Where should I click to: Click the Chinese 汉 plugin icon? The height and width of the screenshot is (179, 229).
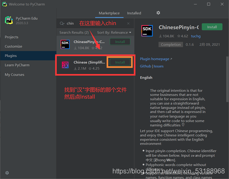pyautogui.click(x=65, y=65)
